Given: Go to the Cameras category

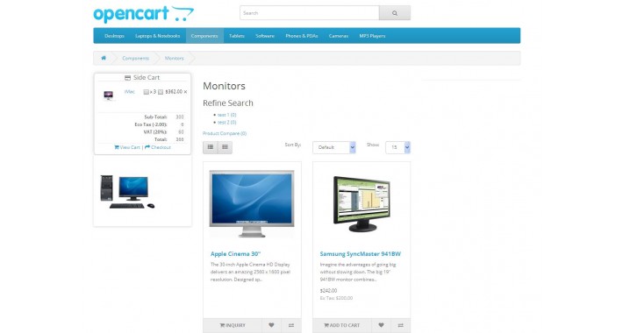Looking at the screenshot, I should (339, 36).
